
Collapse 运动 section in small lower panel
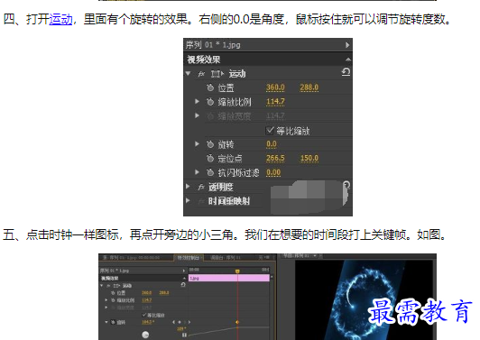102,286
